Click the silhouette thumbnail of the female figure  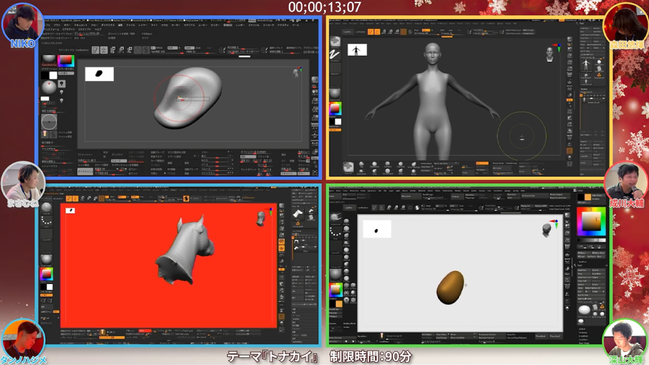pos(357,50)
